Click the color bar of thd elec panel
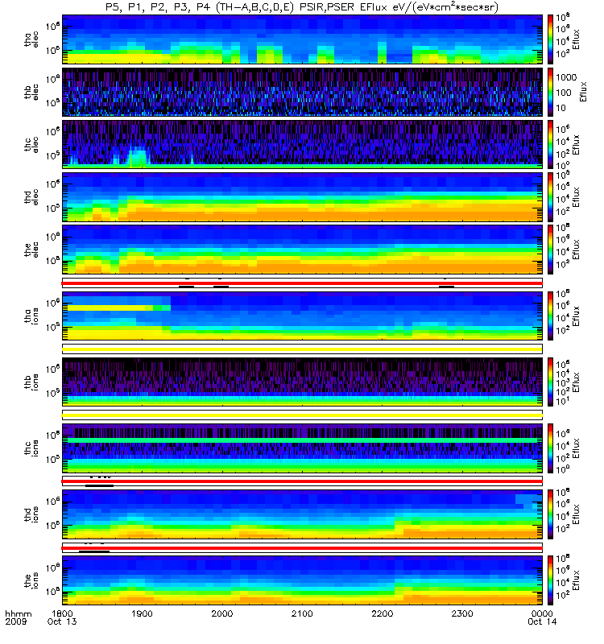 550,196
